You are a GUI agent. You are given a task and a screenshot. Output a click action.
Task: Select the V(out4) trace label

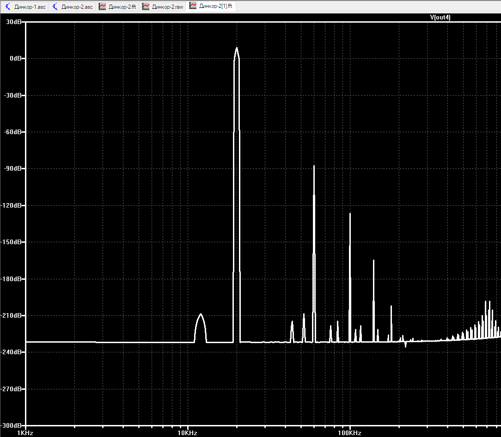(440, 17)
